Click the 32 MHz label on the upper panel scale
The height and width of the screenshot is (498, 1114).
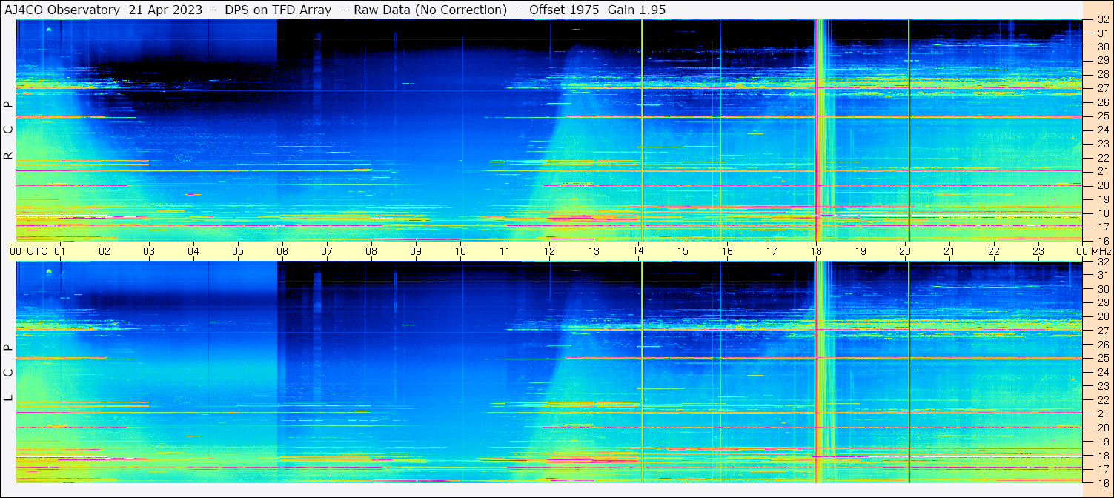pos(1103,20)
